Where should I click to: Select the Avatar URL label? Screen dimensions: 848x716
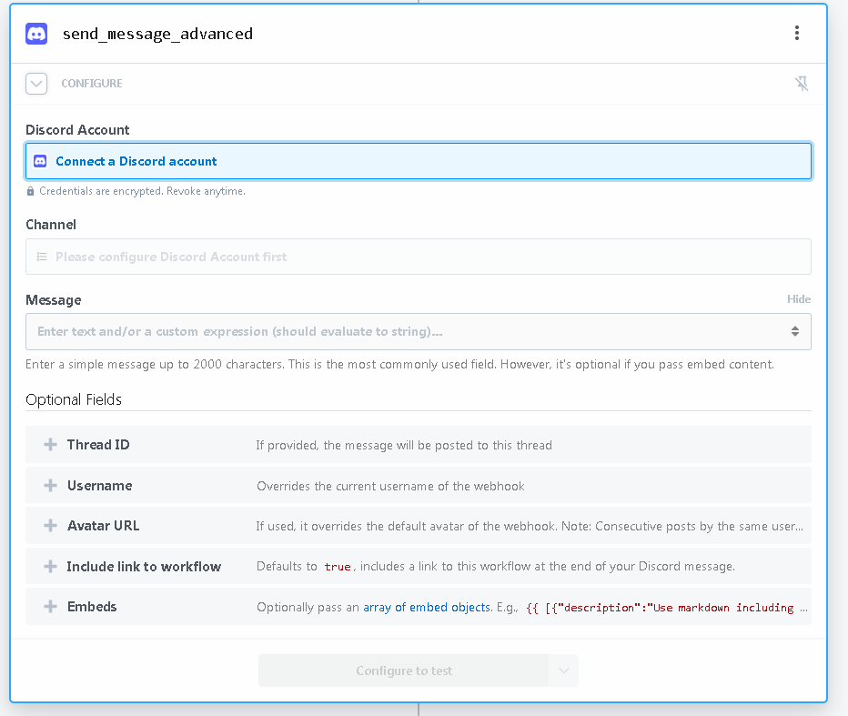pos(104,526)
